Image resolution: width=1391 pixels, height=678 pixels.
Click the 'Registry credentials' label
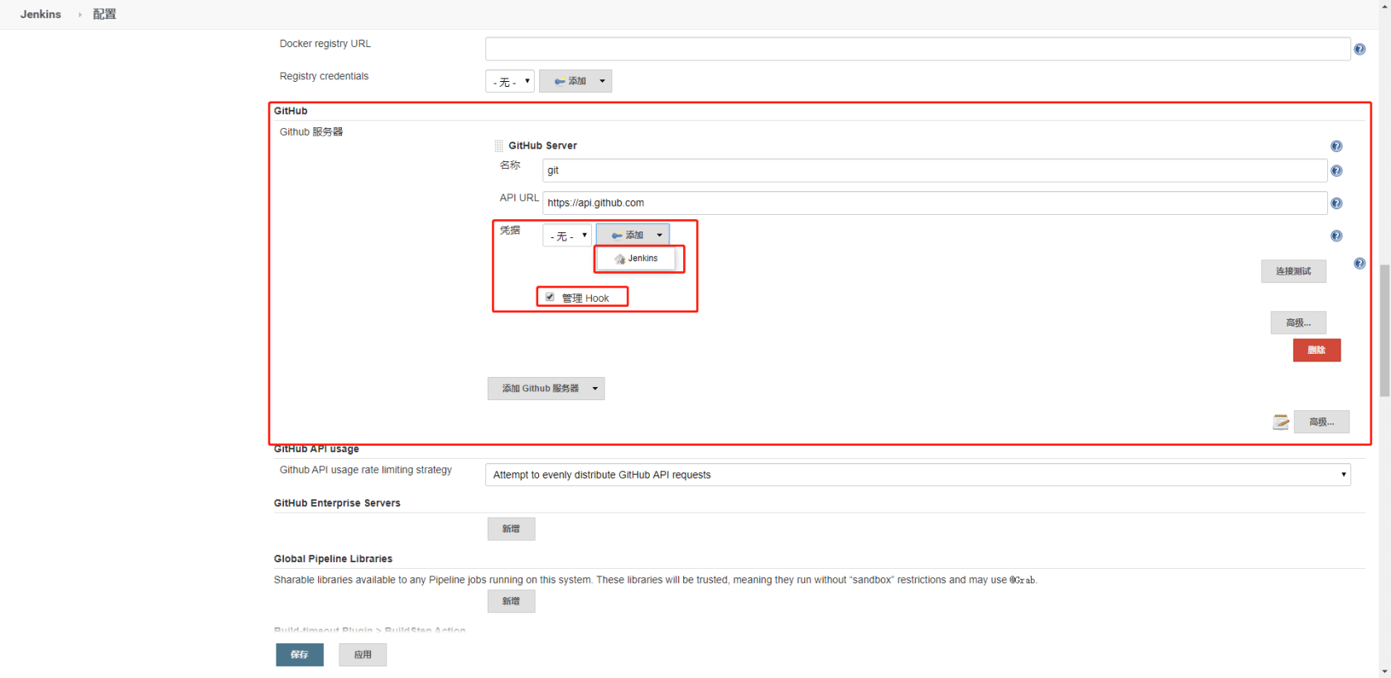pyautogui.click(x=324, y=76)
